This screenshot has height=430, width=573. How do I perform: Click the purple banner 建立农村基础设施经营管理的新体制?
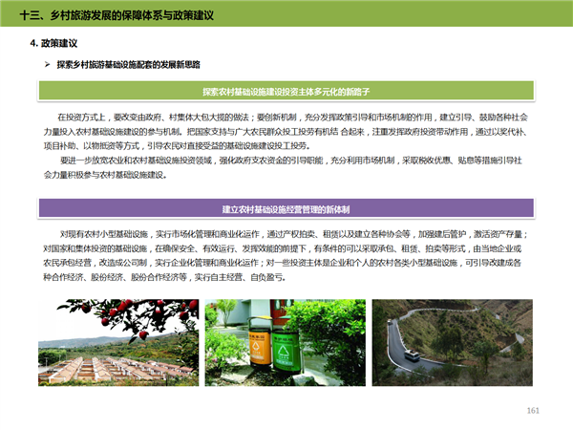(x=286, y=207)
